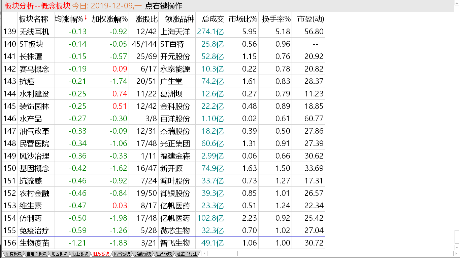The width and height of the screenshot is (460, 258).
Task: Click the title text 板块分析--概念板块
Action: 37,6
